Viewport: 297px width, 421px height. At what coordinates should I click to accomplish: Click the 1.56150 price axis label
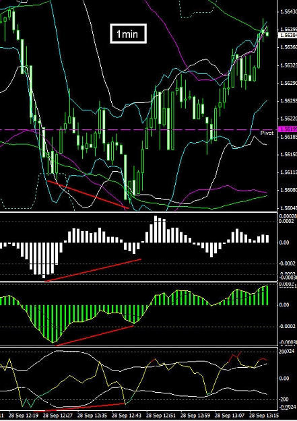(288, 154)
